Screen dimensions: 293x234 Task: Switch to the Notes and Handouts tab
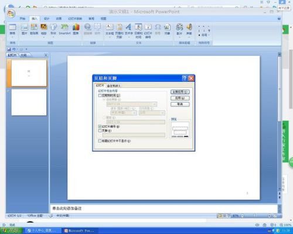114,86
